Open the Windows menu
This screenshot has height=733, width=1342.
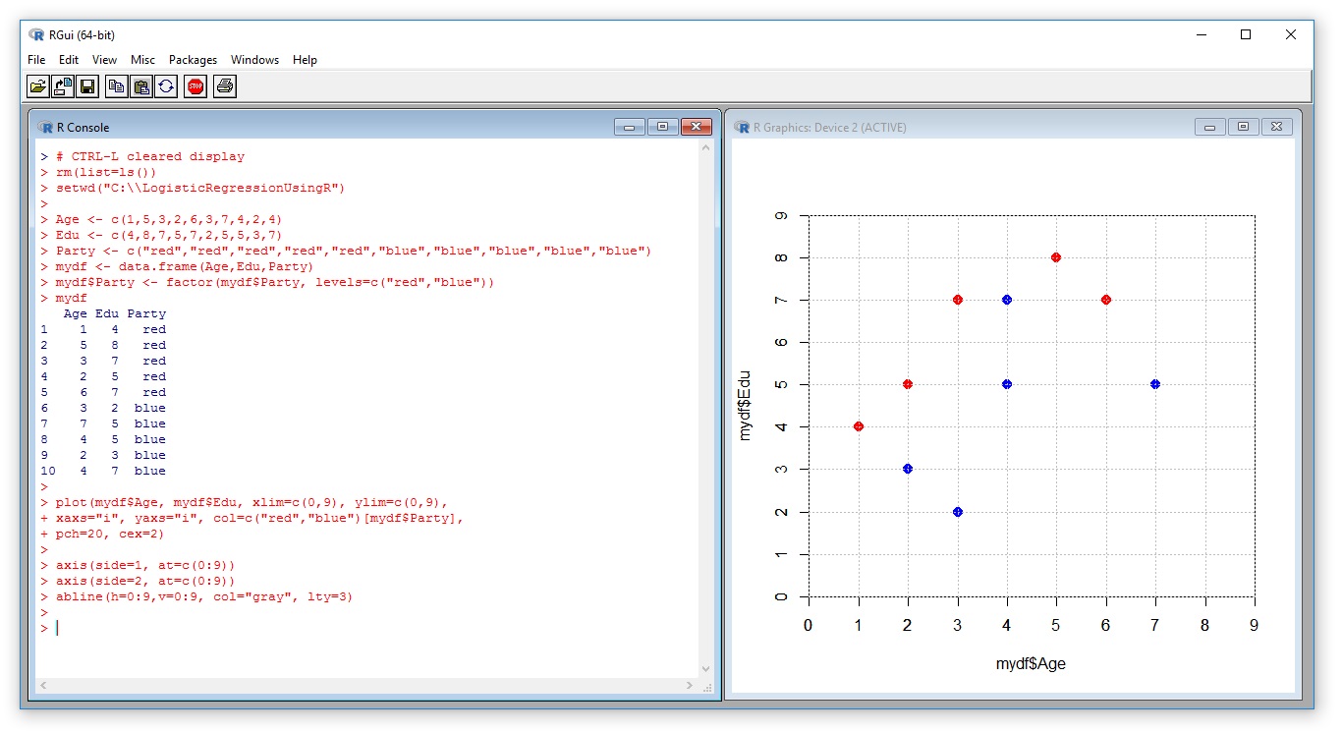[255, 60]
